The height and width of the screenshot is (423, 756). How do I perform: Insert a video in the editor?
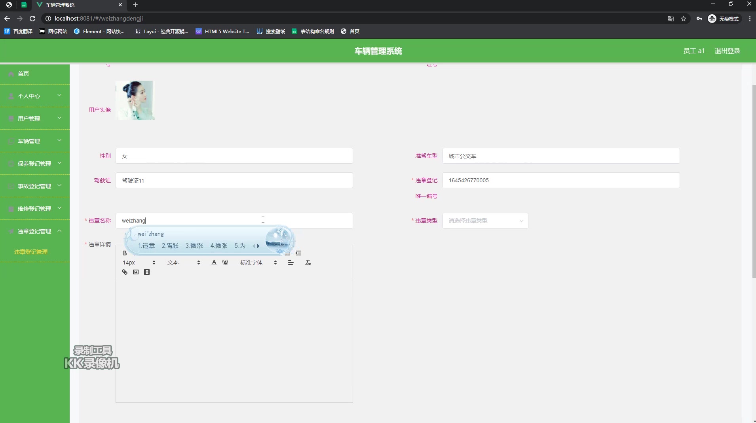tap(147, 272)
